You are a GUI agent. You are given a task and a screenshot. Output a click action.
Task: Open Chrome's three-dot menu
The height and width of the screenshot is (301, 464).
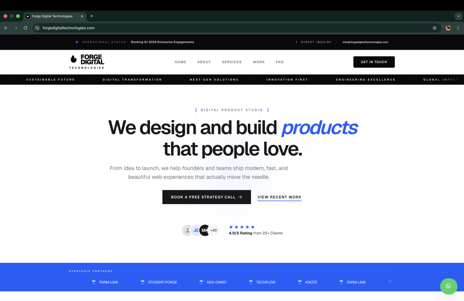[x=458, y=28]
